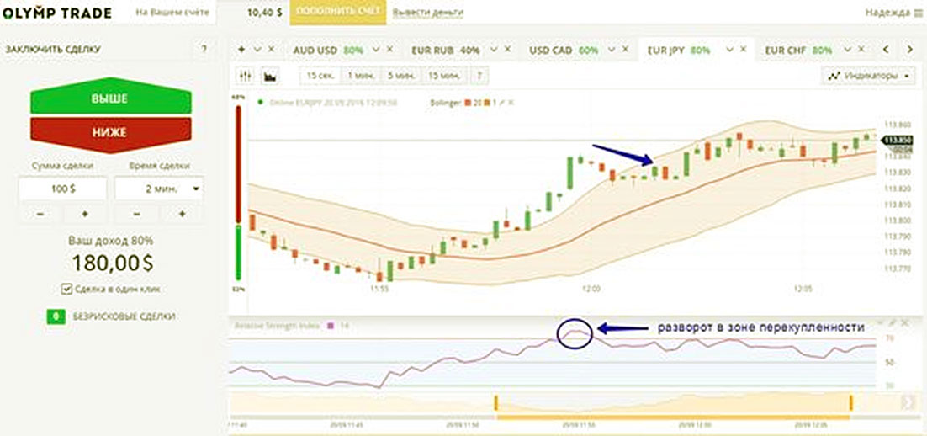
Task: Toggle the 'Сделка в один клик' checkbox
Action: 67,289
